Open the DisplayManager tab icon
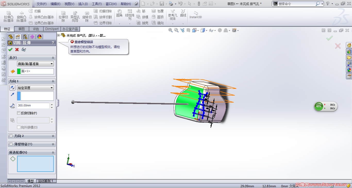 pos(39,37)
